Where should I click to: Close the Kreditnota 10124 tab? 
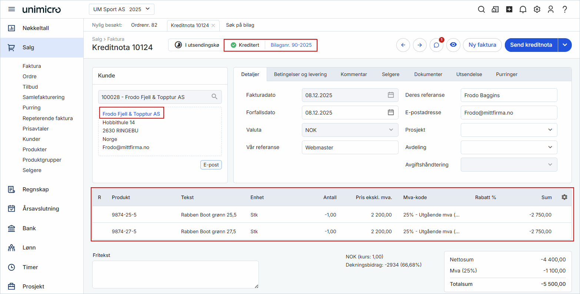pyautogui.click(x=213, y=26)
